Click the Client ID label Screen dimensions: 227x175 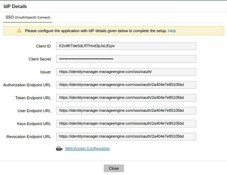(43, 46)
